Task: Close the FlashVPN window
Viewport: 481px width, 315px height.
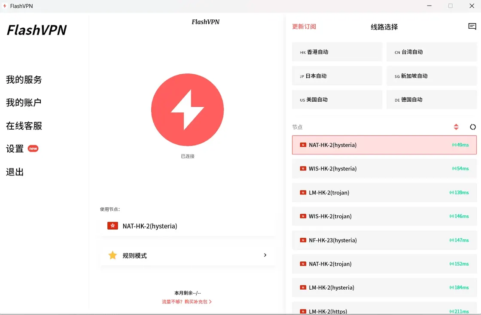Action: (x=472, y=6)
